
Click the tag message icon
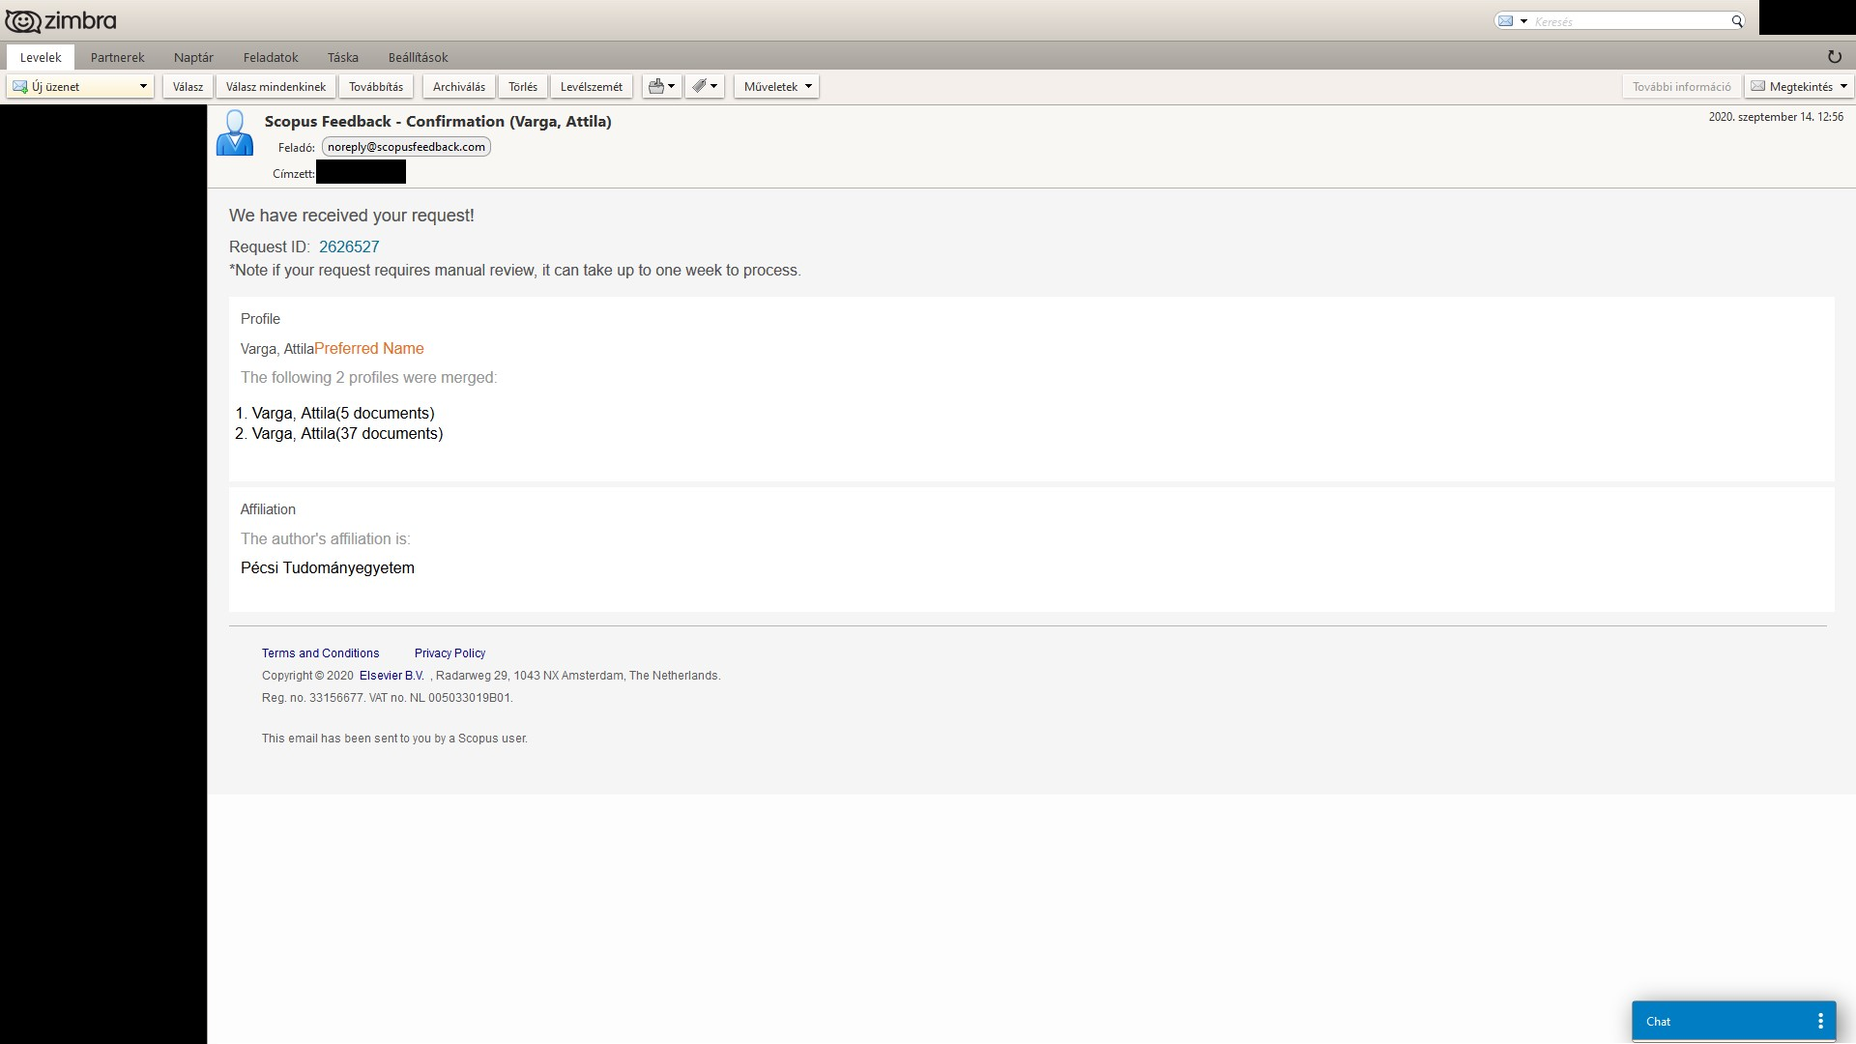pyautogui.click(x=699, y=86)
